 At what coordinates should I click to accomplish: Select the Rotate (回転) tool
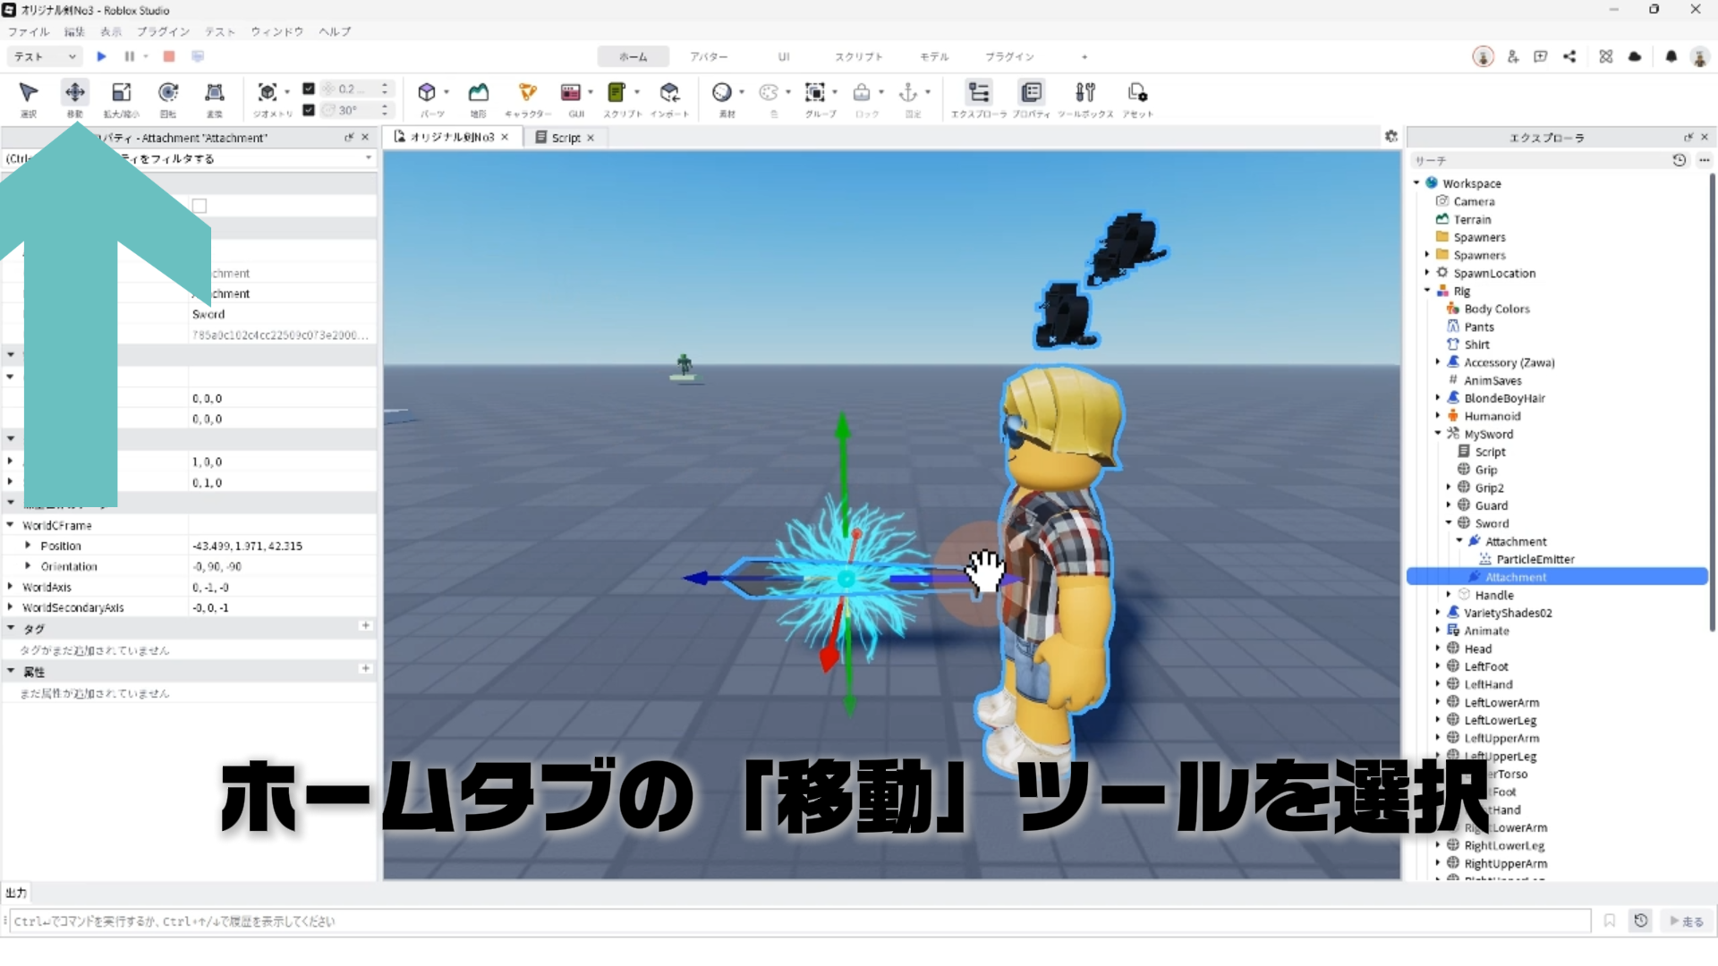[168, 93]
